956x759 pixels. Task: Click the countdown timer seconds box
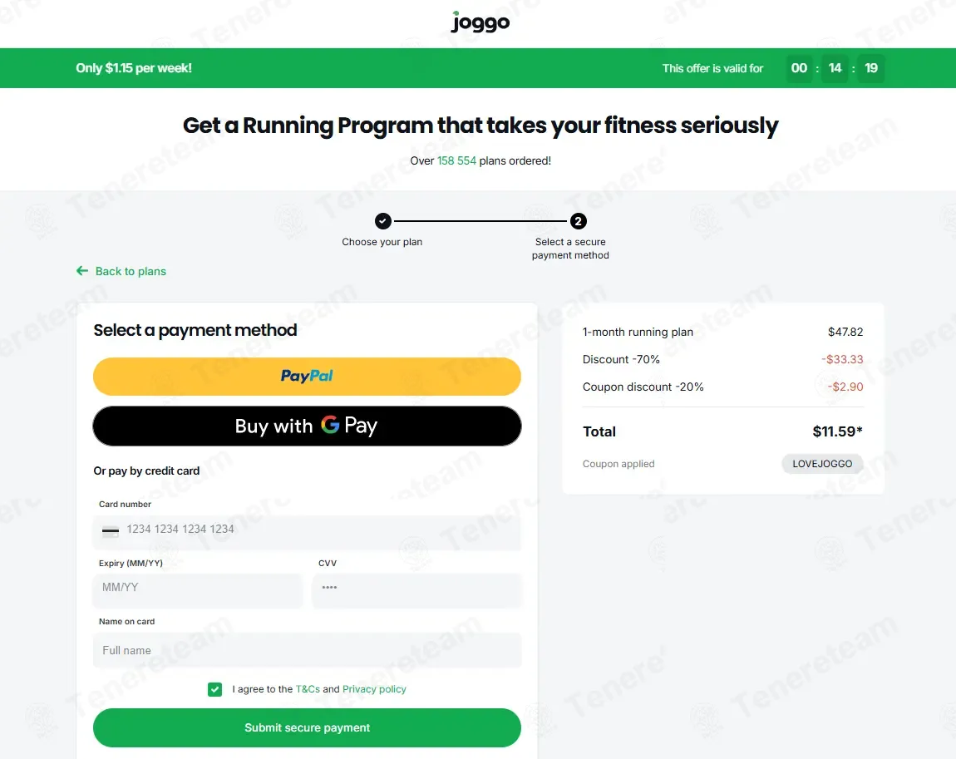870,68
